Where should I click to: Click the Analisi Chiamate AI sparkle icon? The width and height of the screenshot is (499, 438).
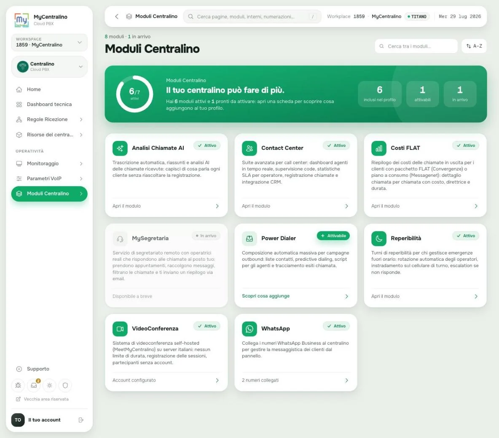120,148
